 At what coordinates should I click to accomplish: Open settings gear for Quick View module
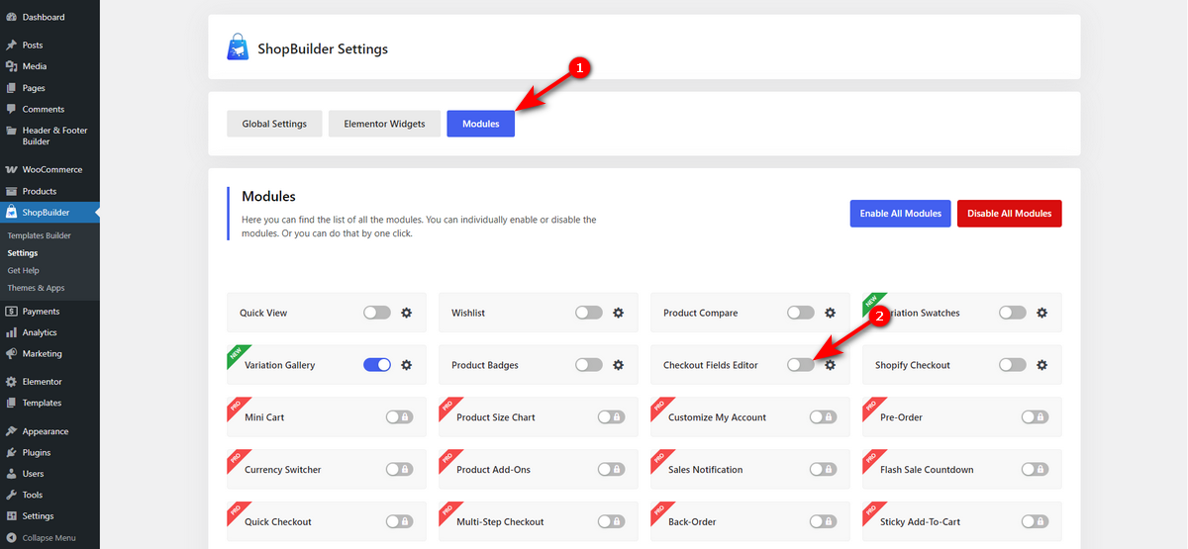406,313
